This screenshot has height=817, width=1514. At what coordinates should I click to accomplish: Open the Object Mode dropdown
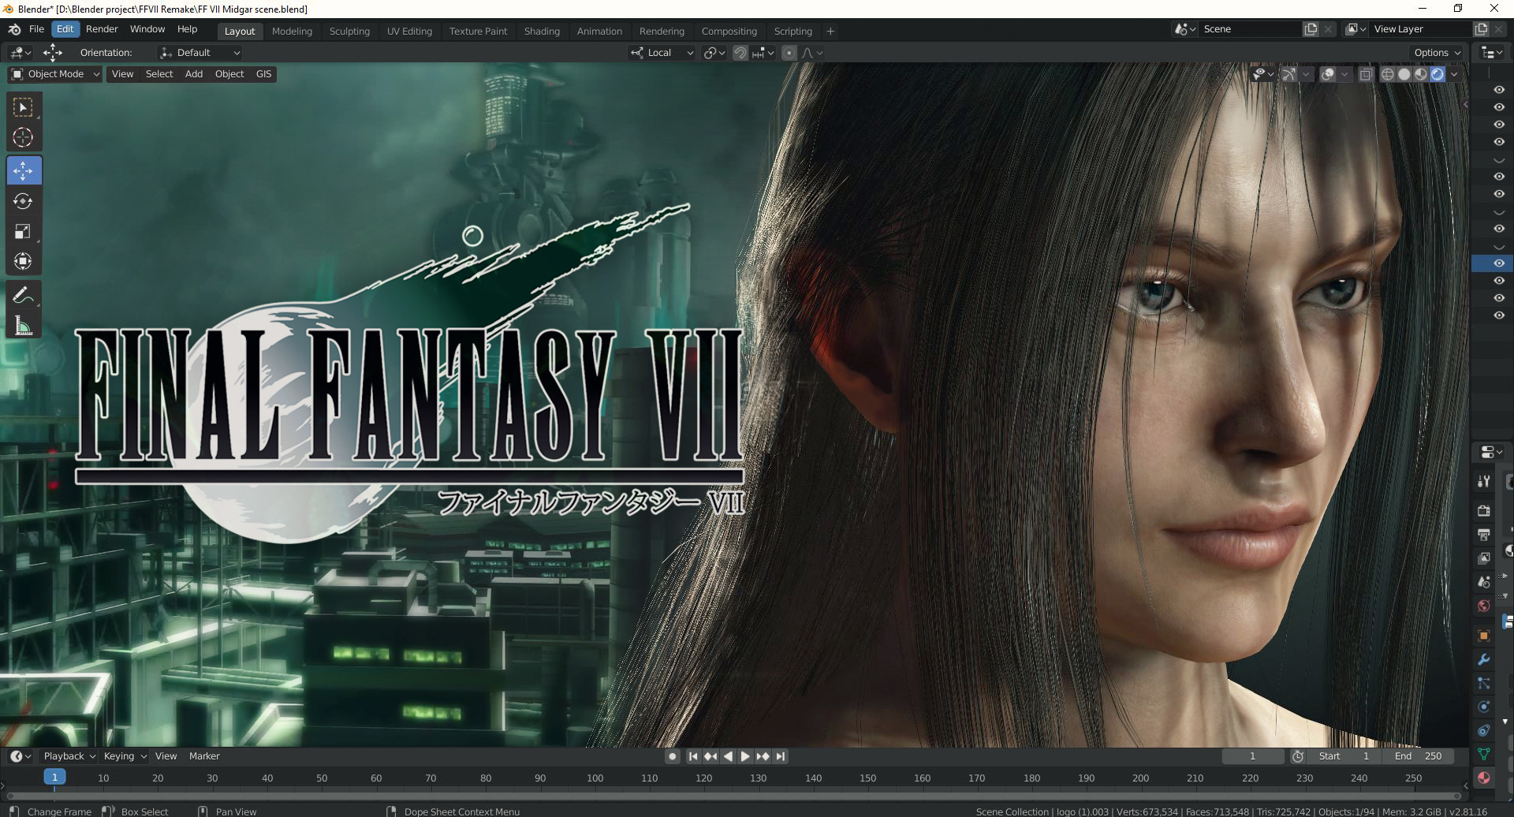pyautogui.click(x=55, y=74)
